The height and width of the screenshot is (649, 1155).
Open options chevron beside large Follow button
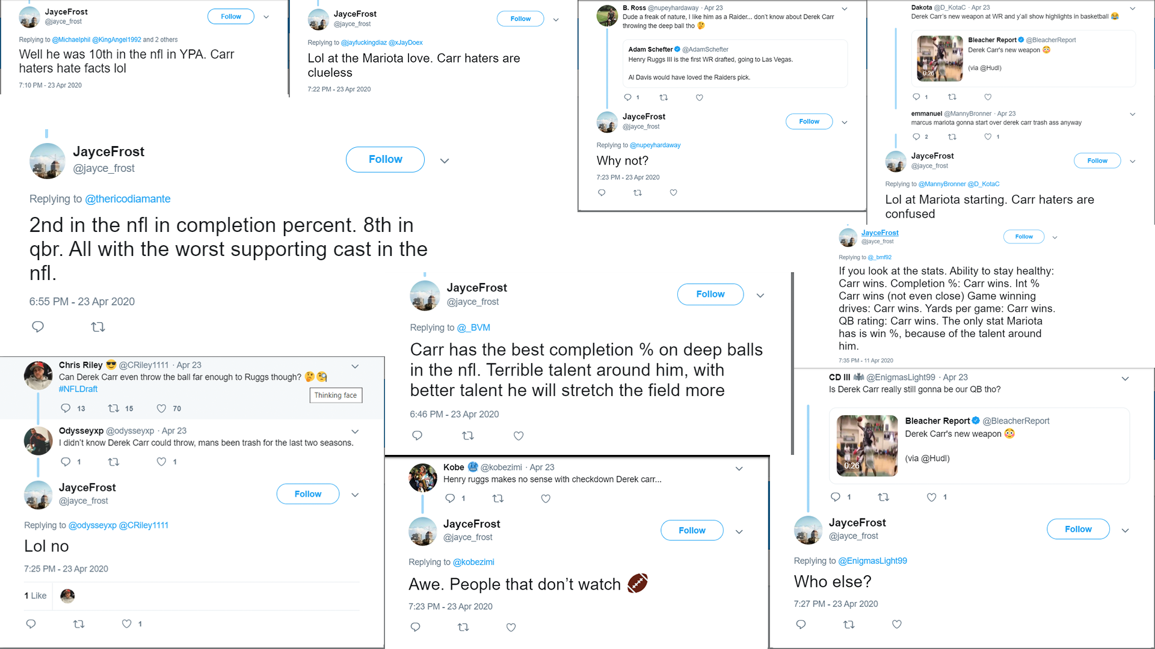tap(445, 160)
